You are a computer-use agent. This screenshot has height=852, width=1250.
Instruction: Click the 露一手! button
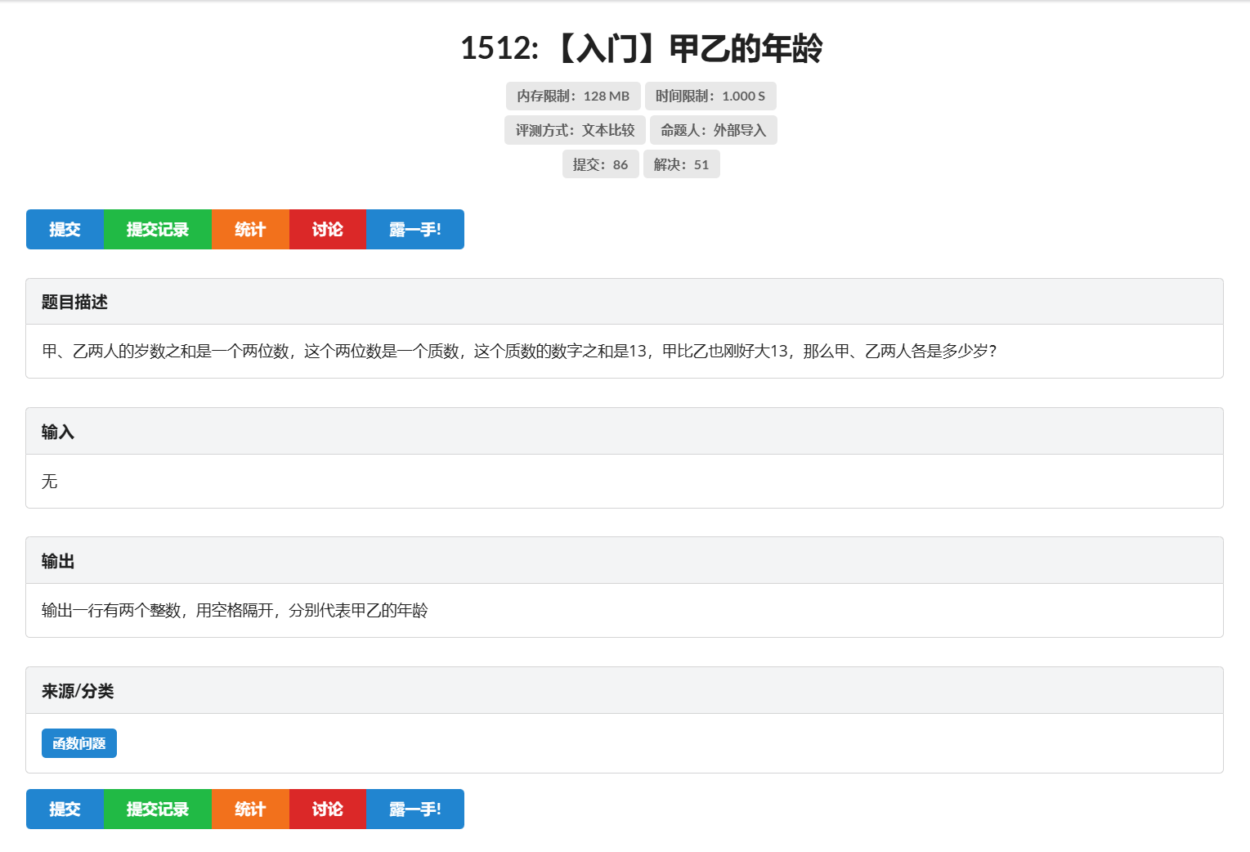tap(414, 229)
